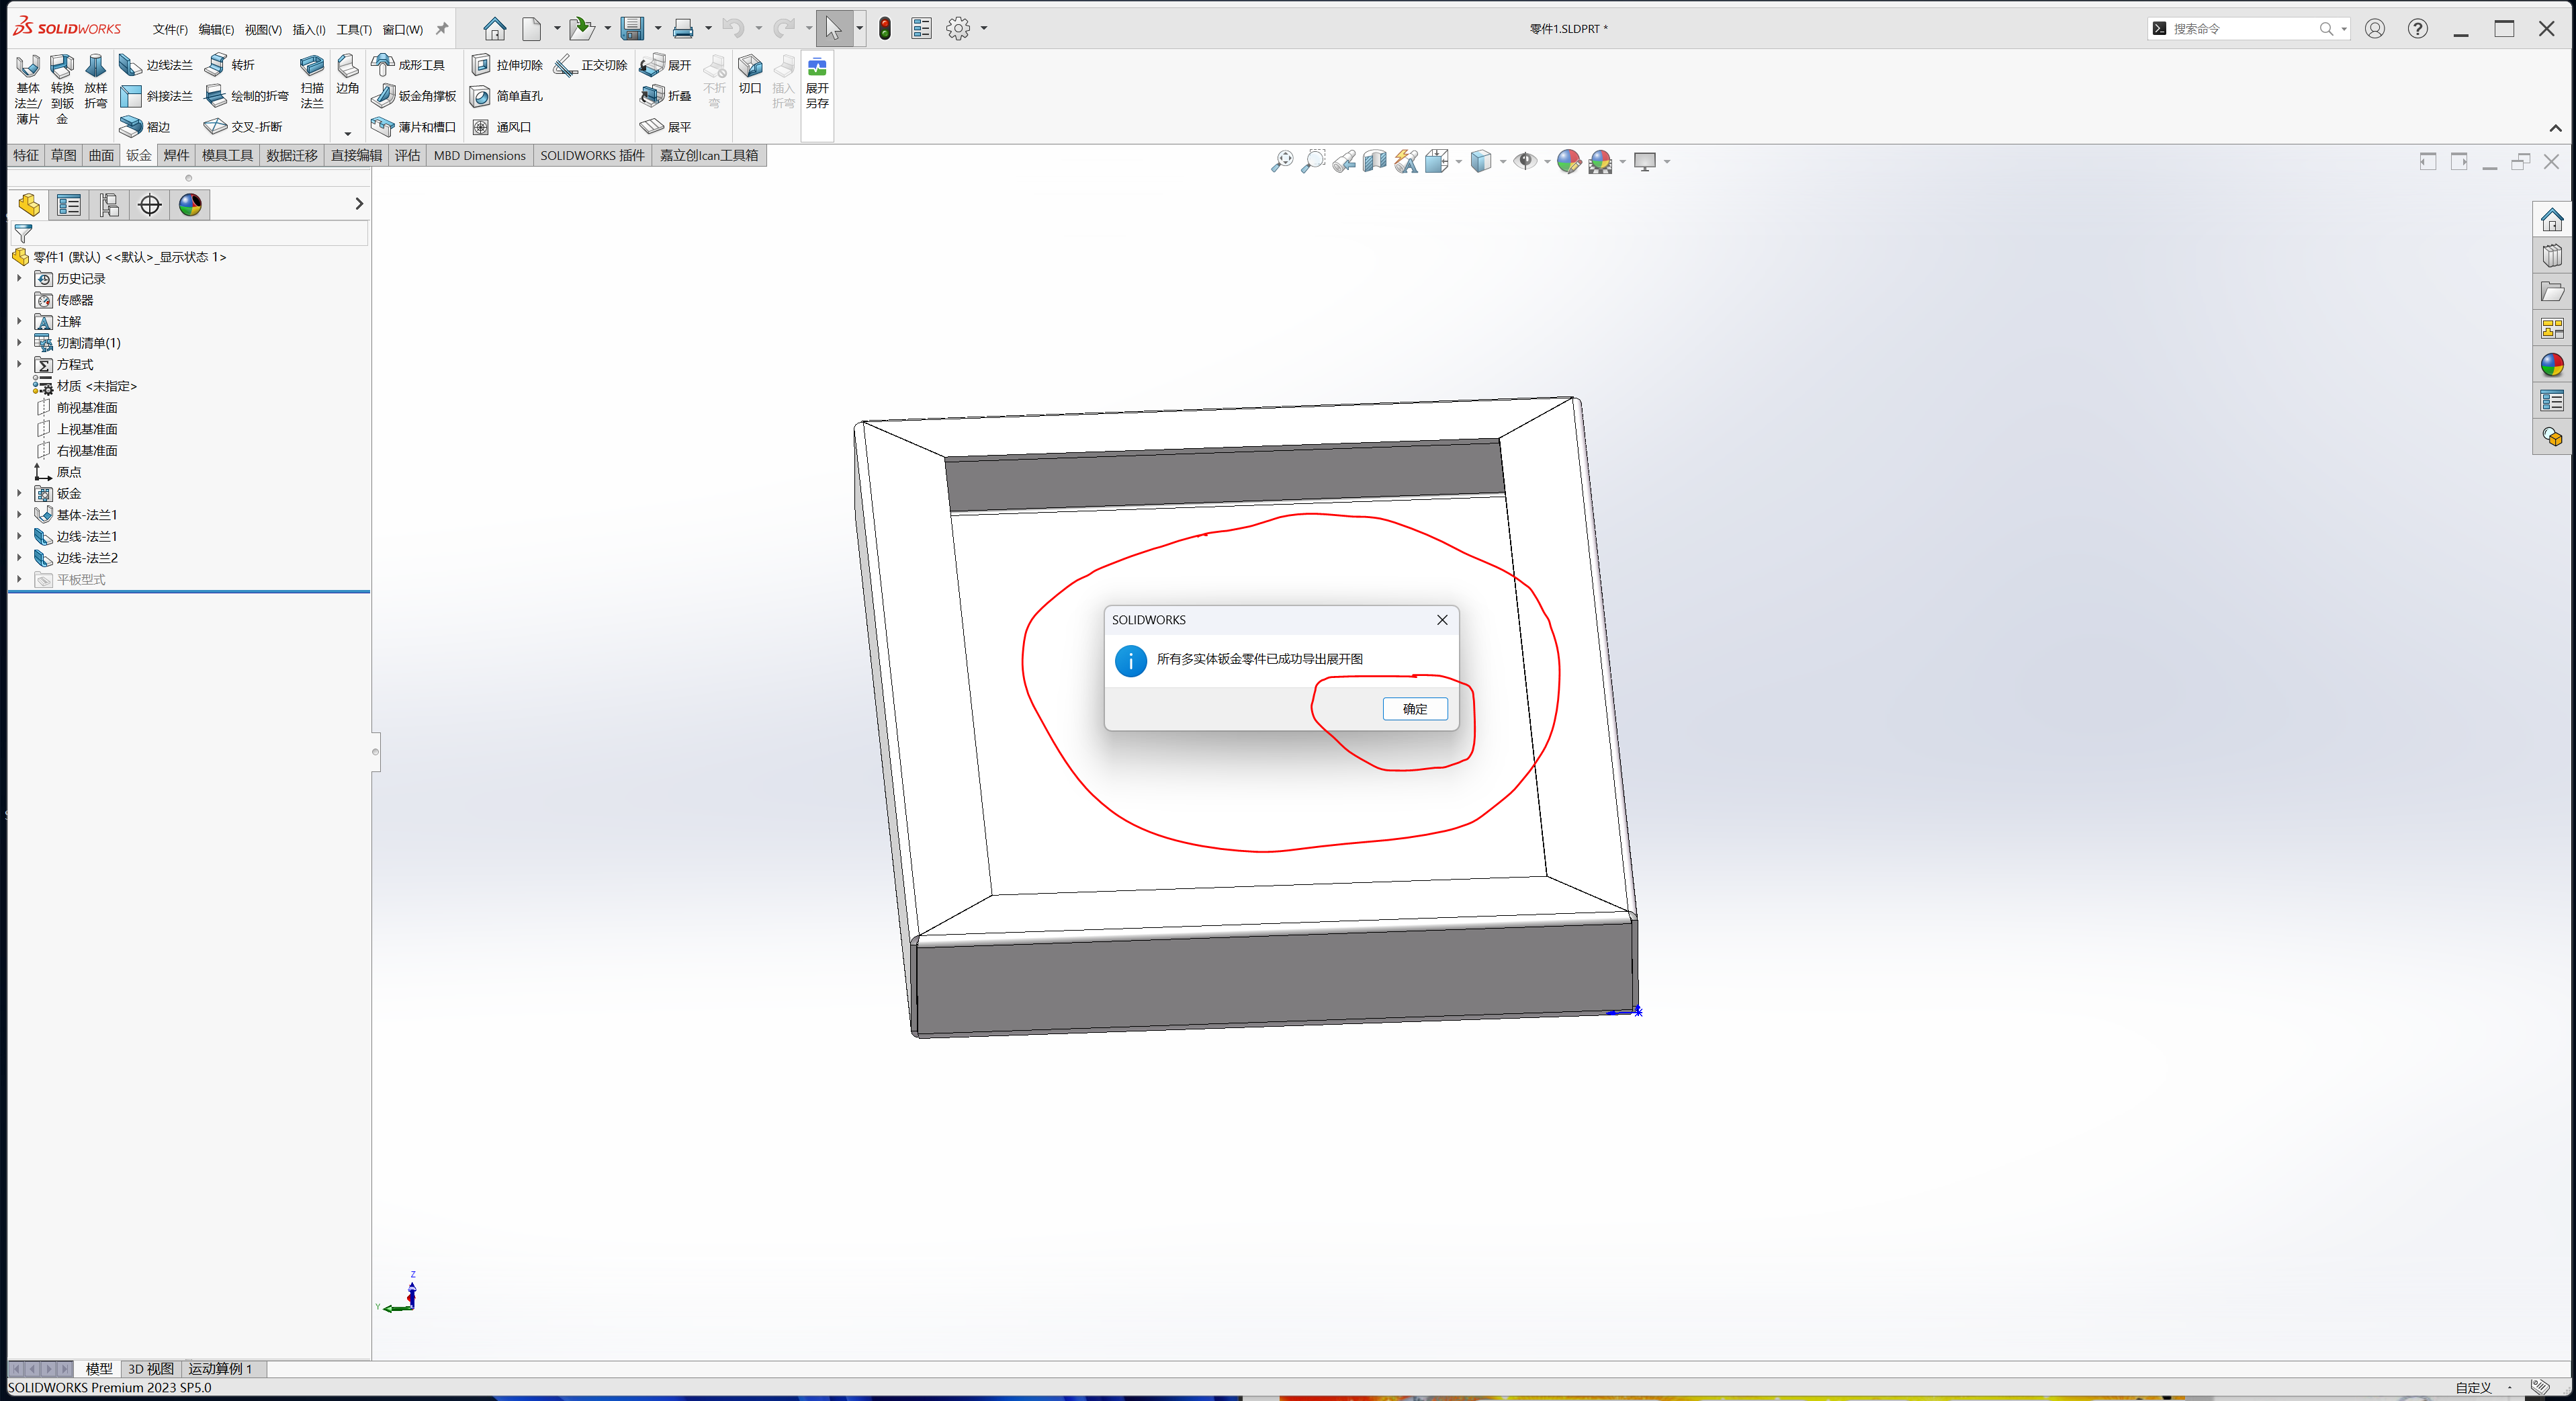
Task: Open the help question mark icon
Action: (x=2418, y=29)
